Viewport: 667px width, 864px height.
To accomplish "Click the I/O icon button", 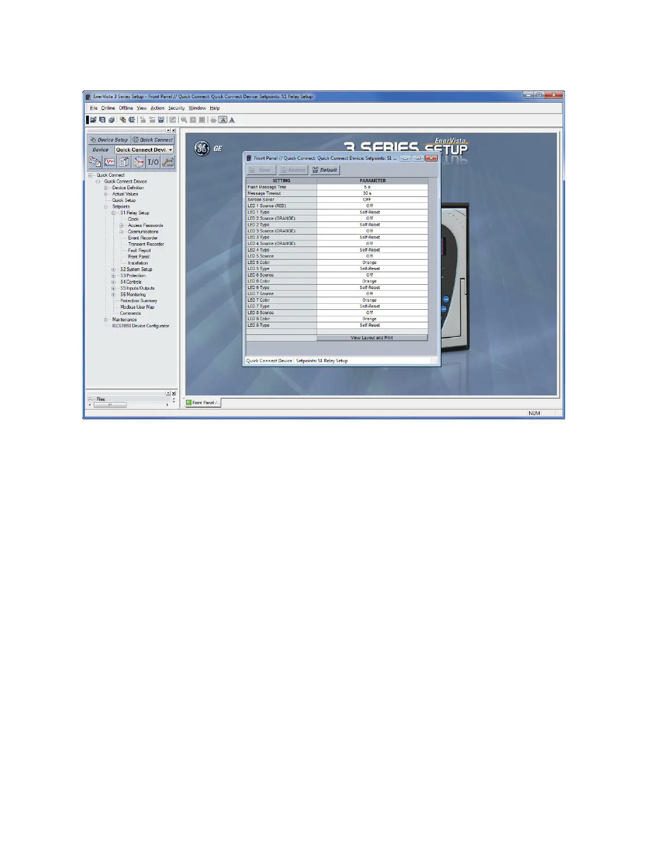I will pyautogui.click(x=154, y=162).
